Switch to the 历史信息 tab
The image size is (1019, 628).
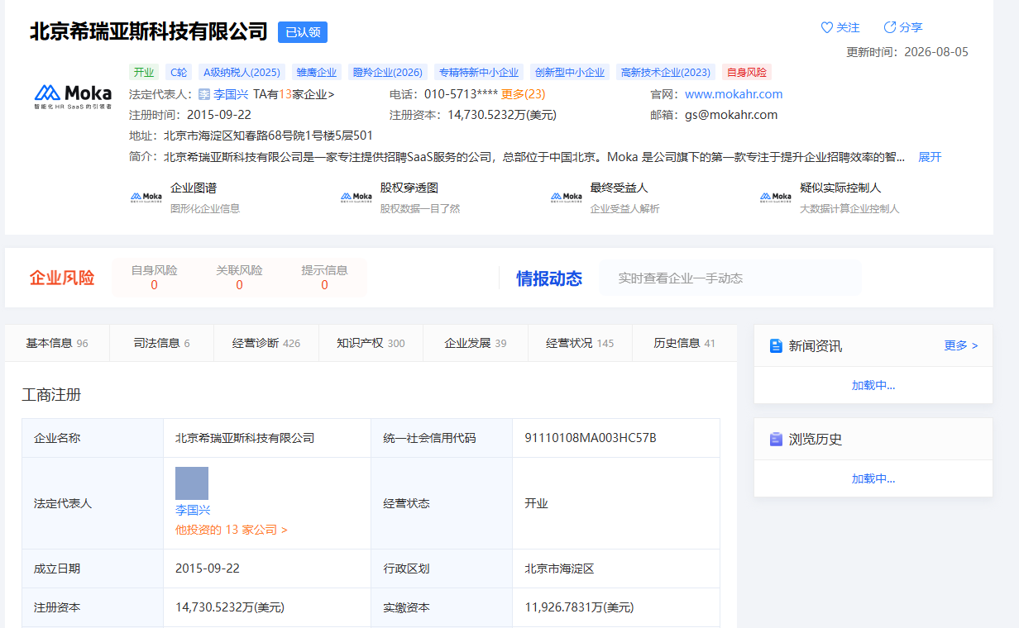[684, 343]
